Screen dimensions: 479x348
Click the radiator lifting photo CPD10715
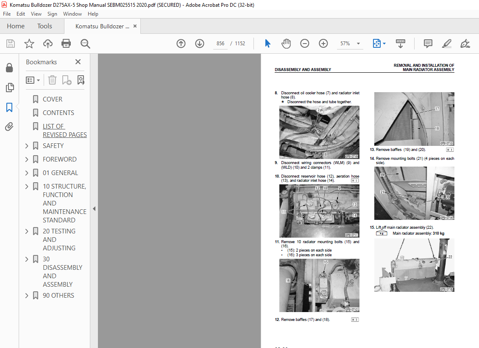coord(414,265)
